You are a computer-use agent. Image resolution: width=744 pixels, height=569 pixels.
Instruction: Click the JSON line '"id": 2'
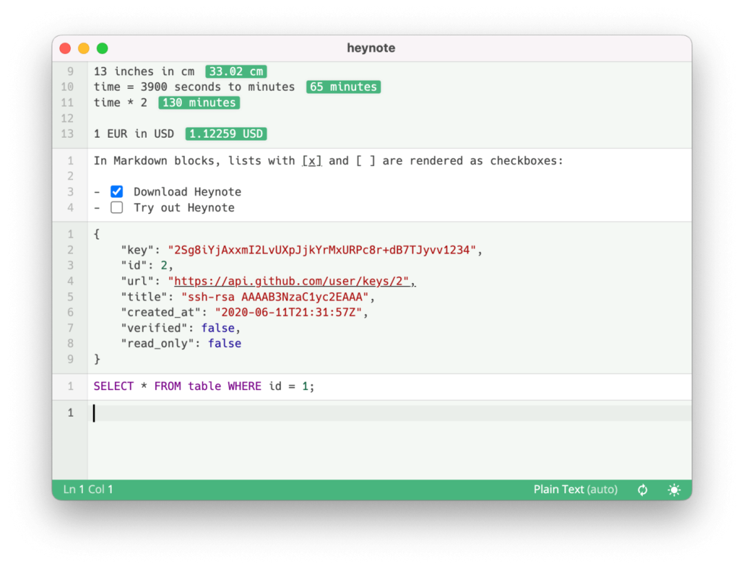[144, 265]
